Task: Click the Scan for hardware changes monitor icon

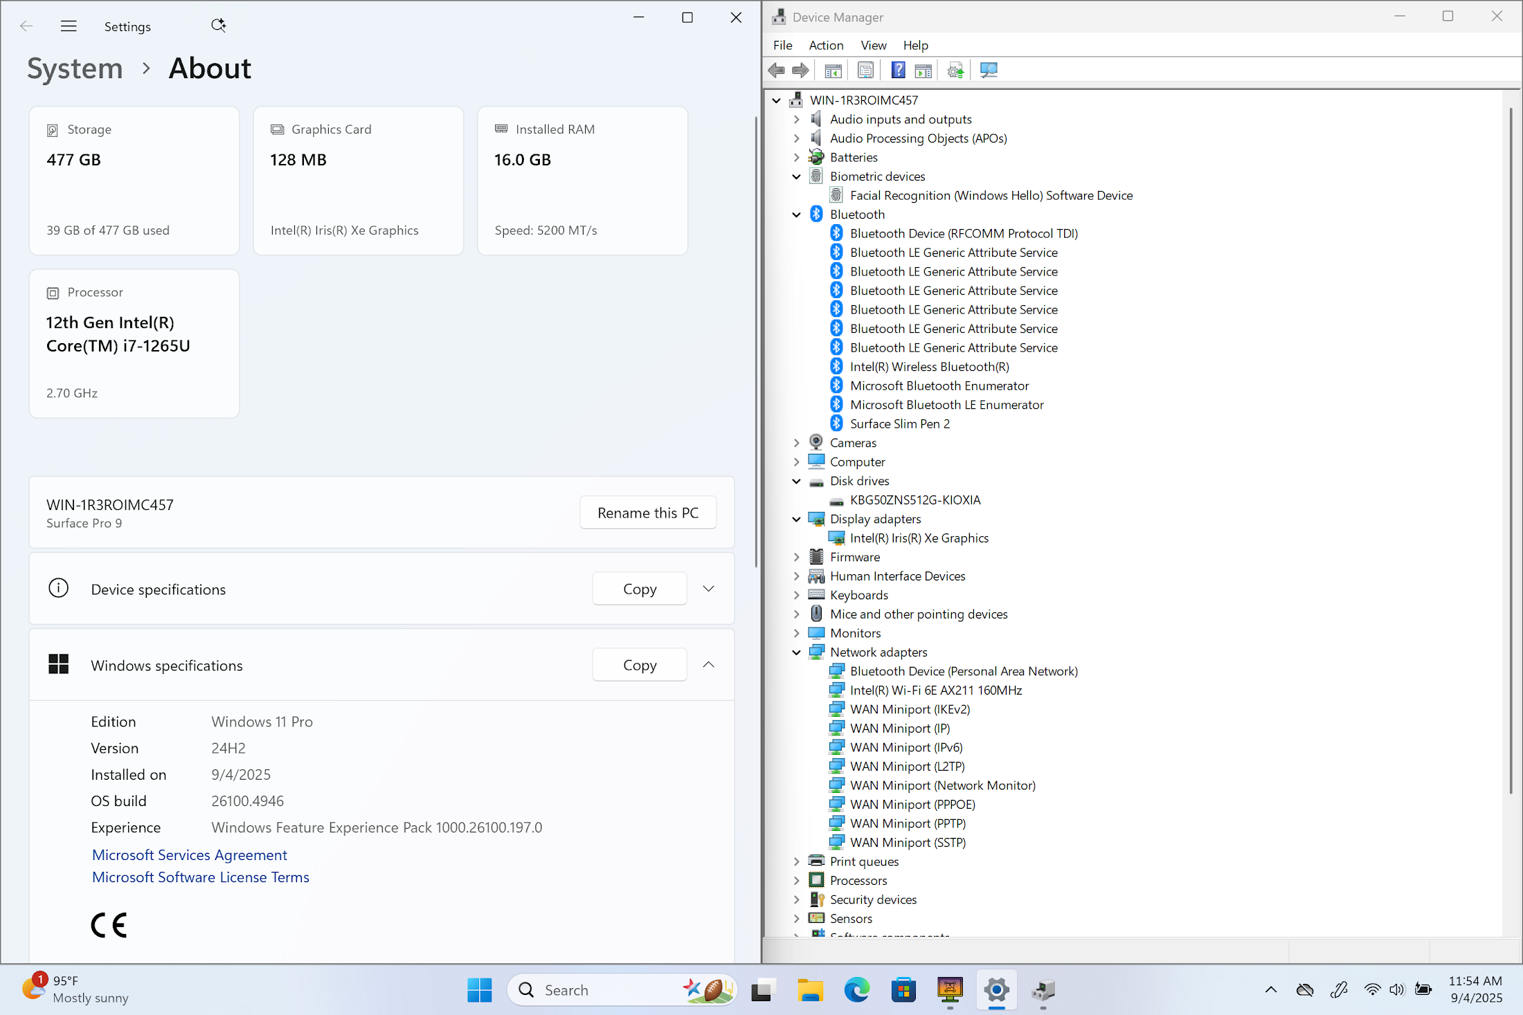Action: (989, 70)
